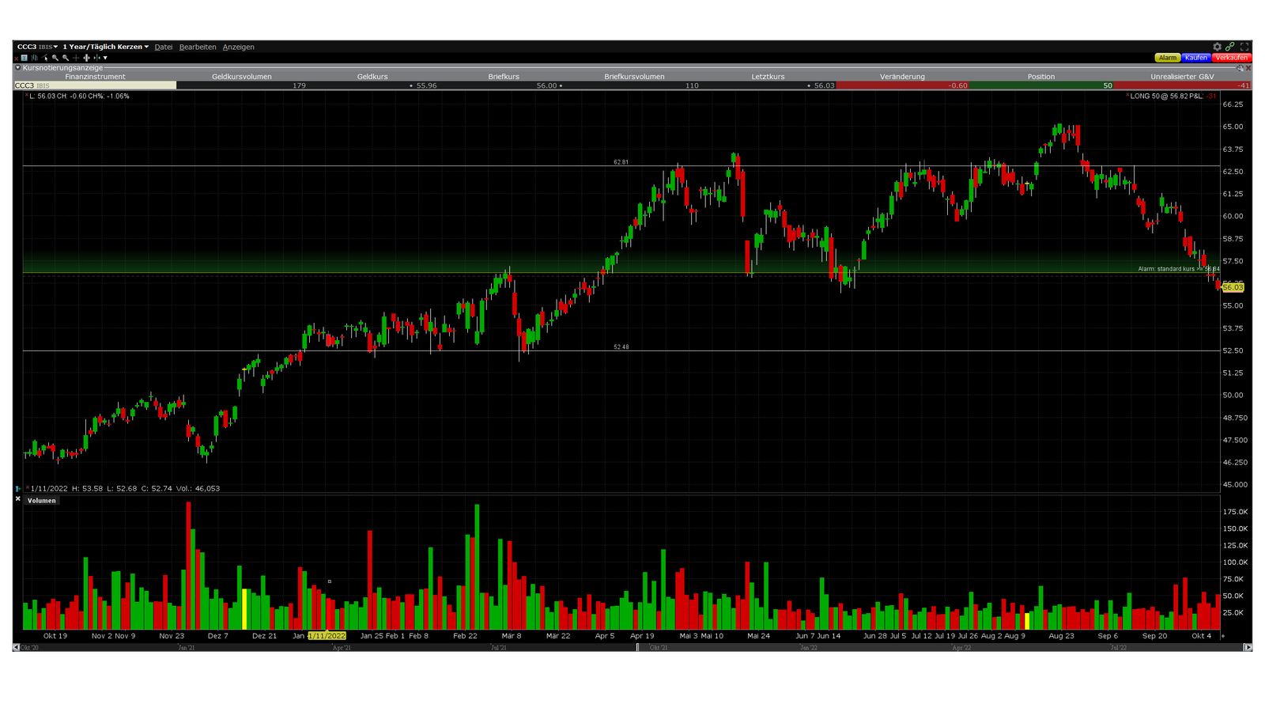Click the red Verkaufen button
The height and width of the screenshot is (712, 1265).
click(x=1231, y=58)
